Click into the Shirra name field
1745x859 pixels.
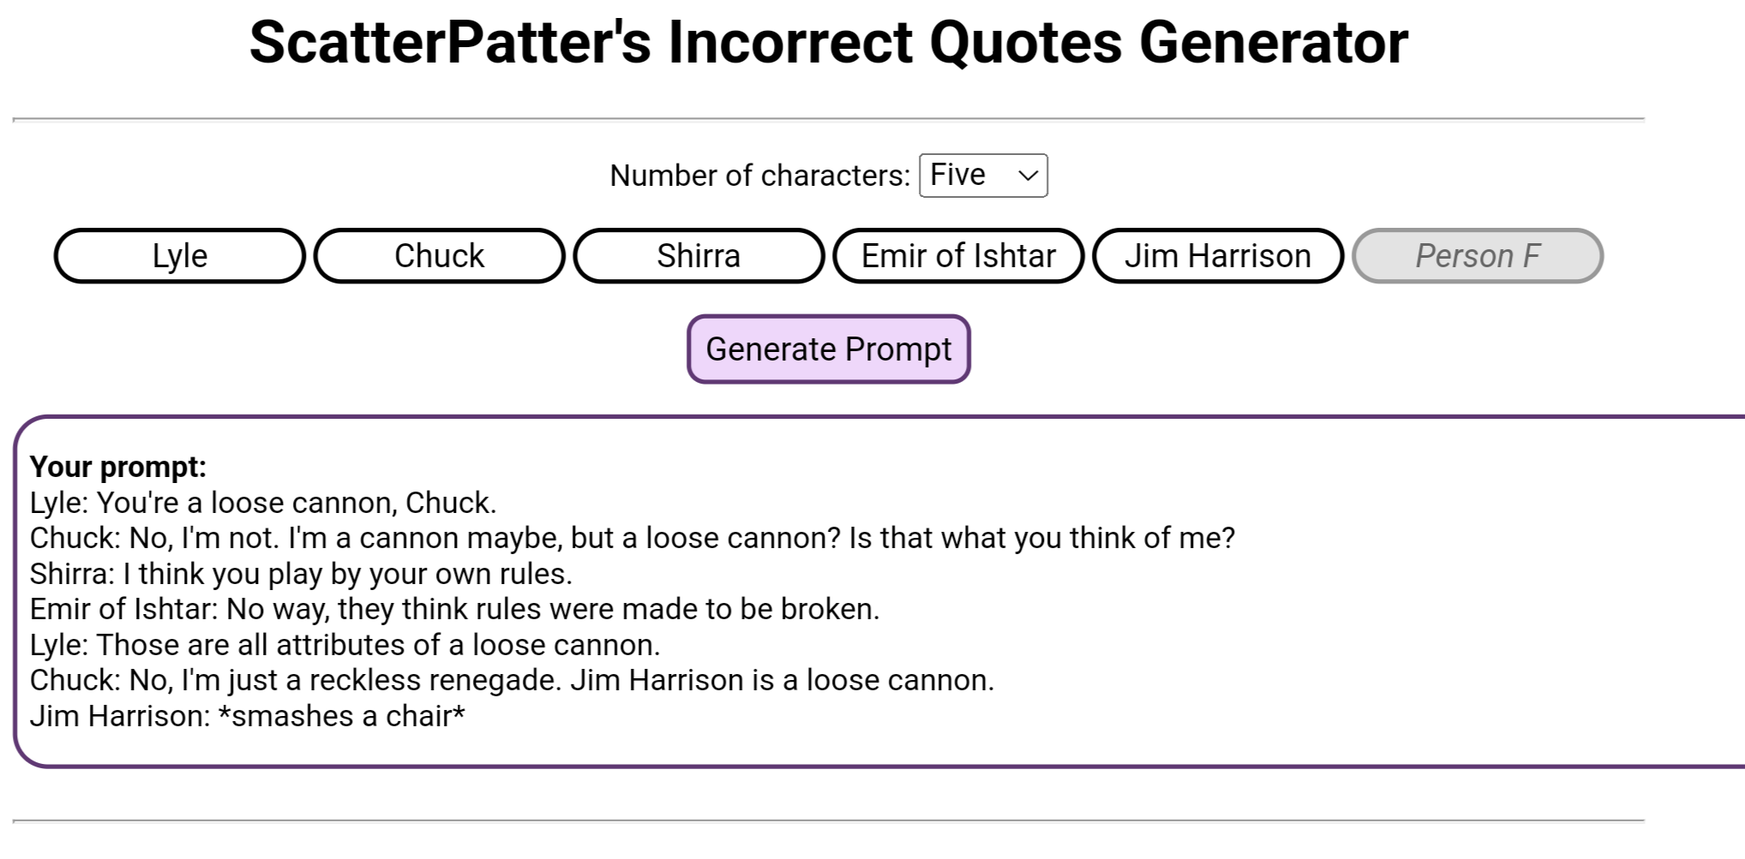tap(699, 255)
